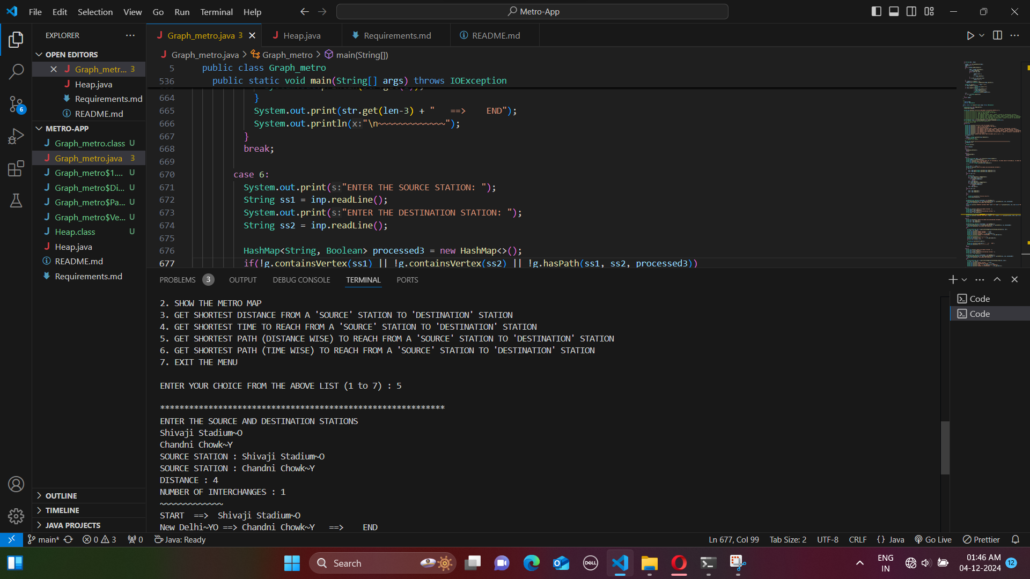1030x579 pixels.
Task: Toggle Go Live server in status bar
Action: pos(933,539)
